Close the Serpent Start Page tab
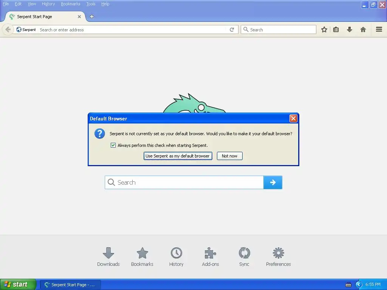The image size is (387, 290). coord(79,17)
